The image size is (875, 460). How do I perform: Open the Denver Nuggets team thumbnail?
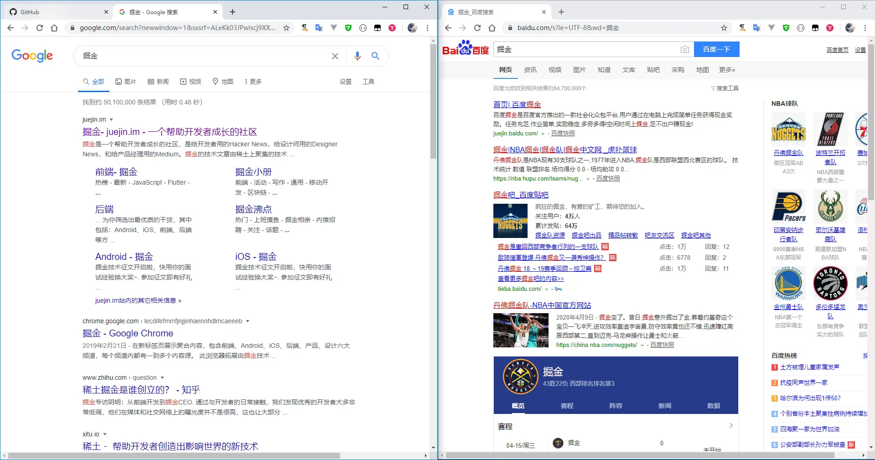click(788, 129)
